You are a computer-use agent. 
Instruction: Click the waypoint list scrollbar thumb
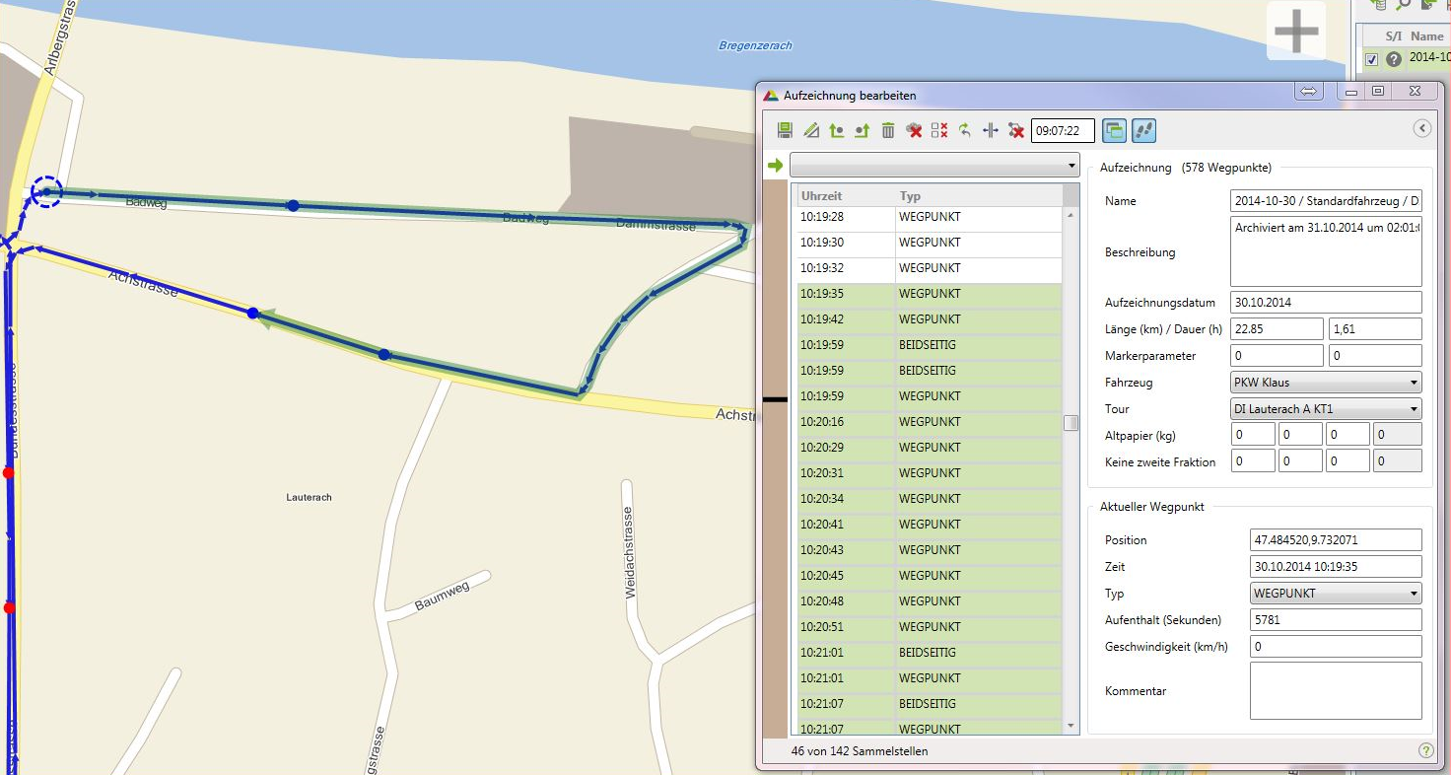pyautogui.click(x=1071, y=422)
